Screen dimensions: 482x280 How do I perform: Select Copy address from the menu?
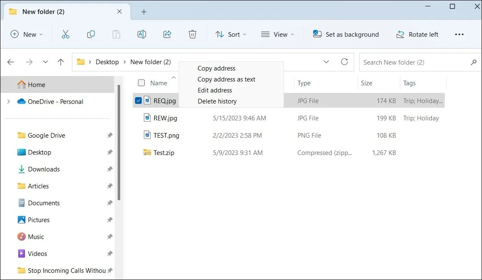point(216,68)
